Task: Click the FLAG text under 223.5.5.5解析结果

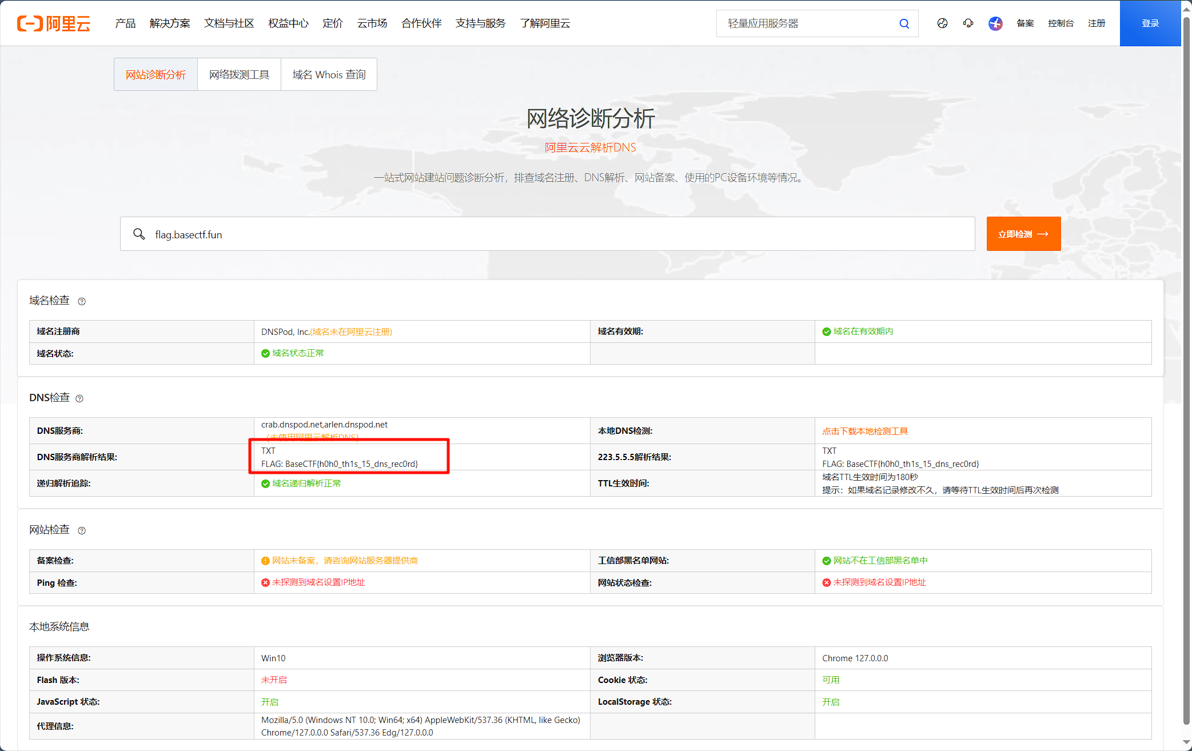Action: click(x=900, y=464)
